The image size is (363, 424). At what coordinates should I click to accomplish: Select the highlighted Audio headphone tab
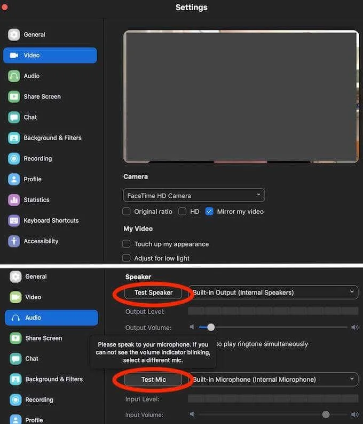tap(52, 318)
